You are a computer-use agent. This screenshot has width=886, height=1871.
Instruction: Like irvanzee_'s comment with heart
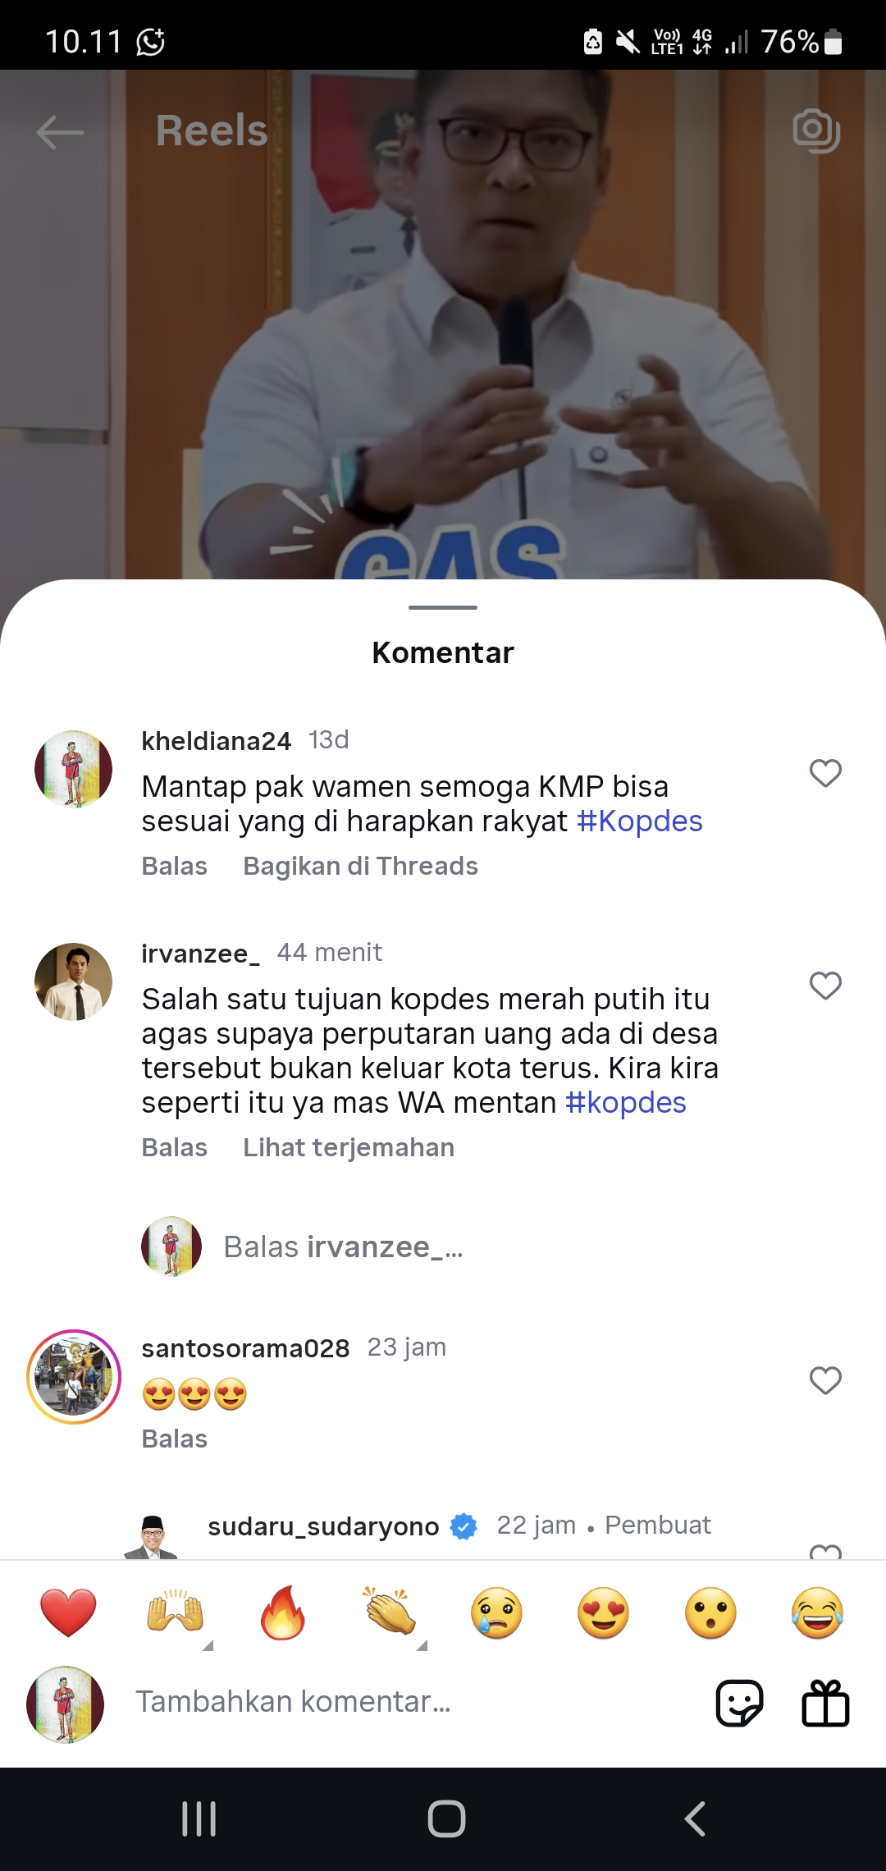[x=825, y=986]
